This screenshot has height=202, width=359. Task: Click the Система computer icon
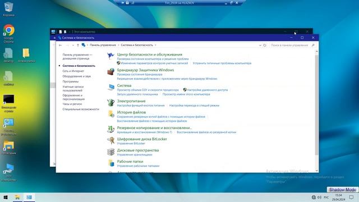(111, 87)
